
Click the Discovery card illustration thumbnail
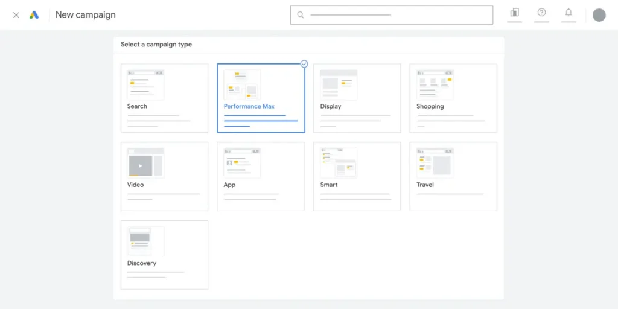pyautogui.click(x=145, y=241)
